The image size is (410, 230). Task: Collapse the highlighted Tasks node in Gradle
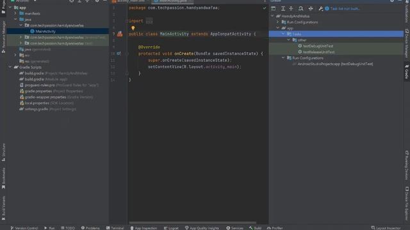283,34
